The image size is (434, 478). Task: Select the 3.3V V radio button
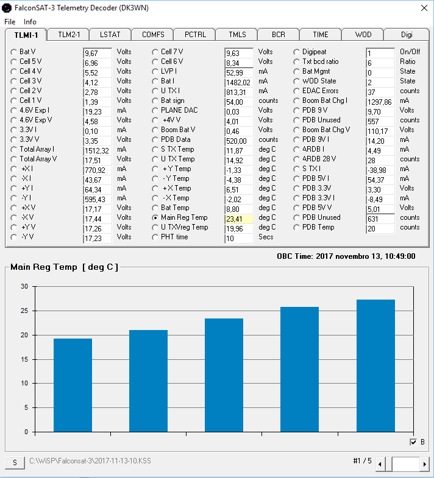13,140
